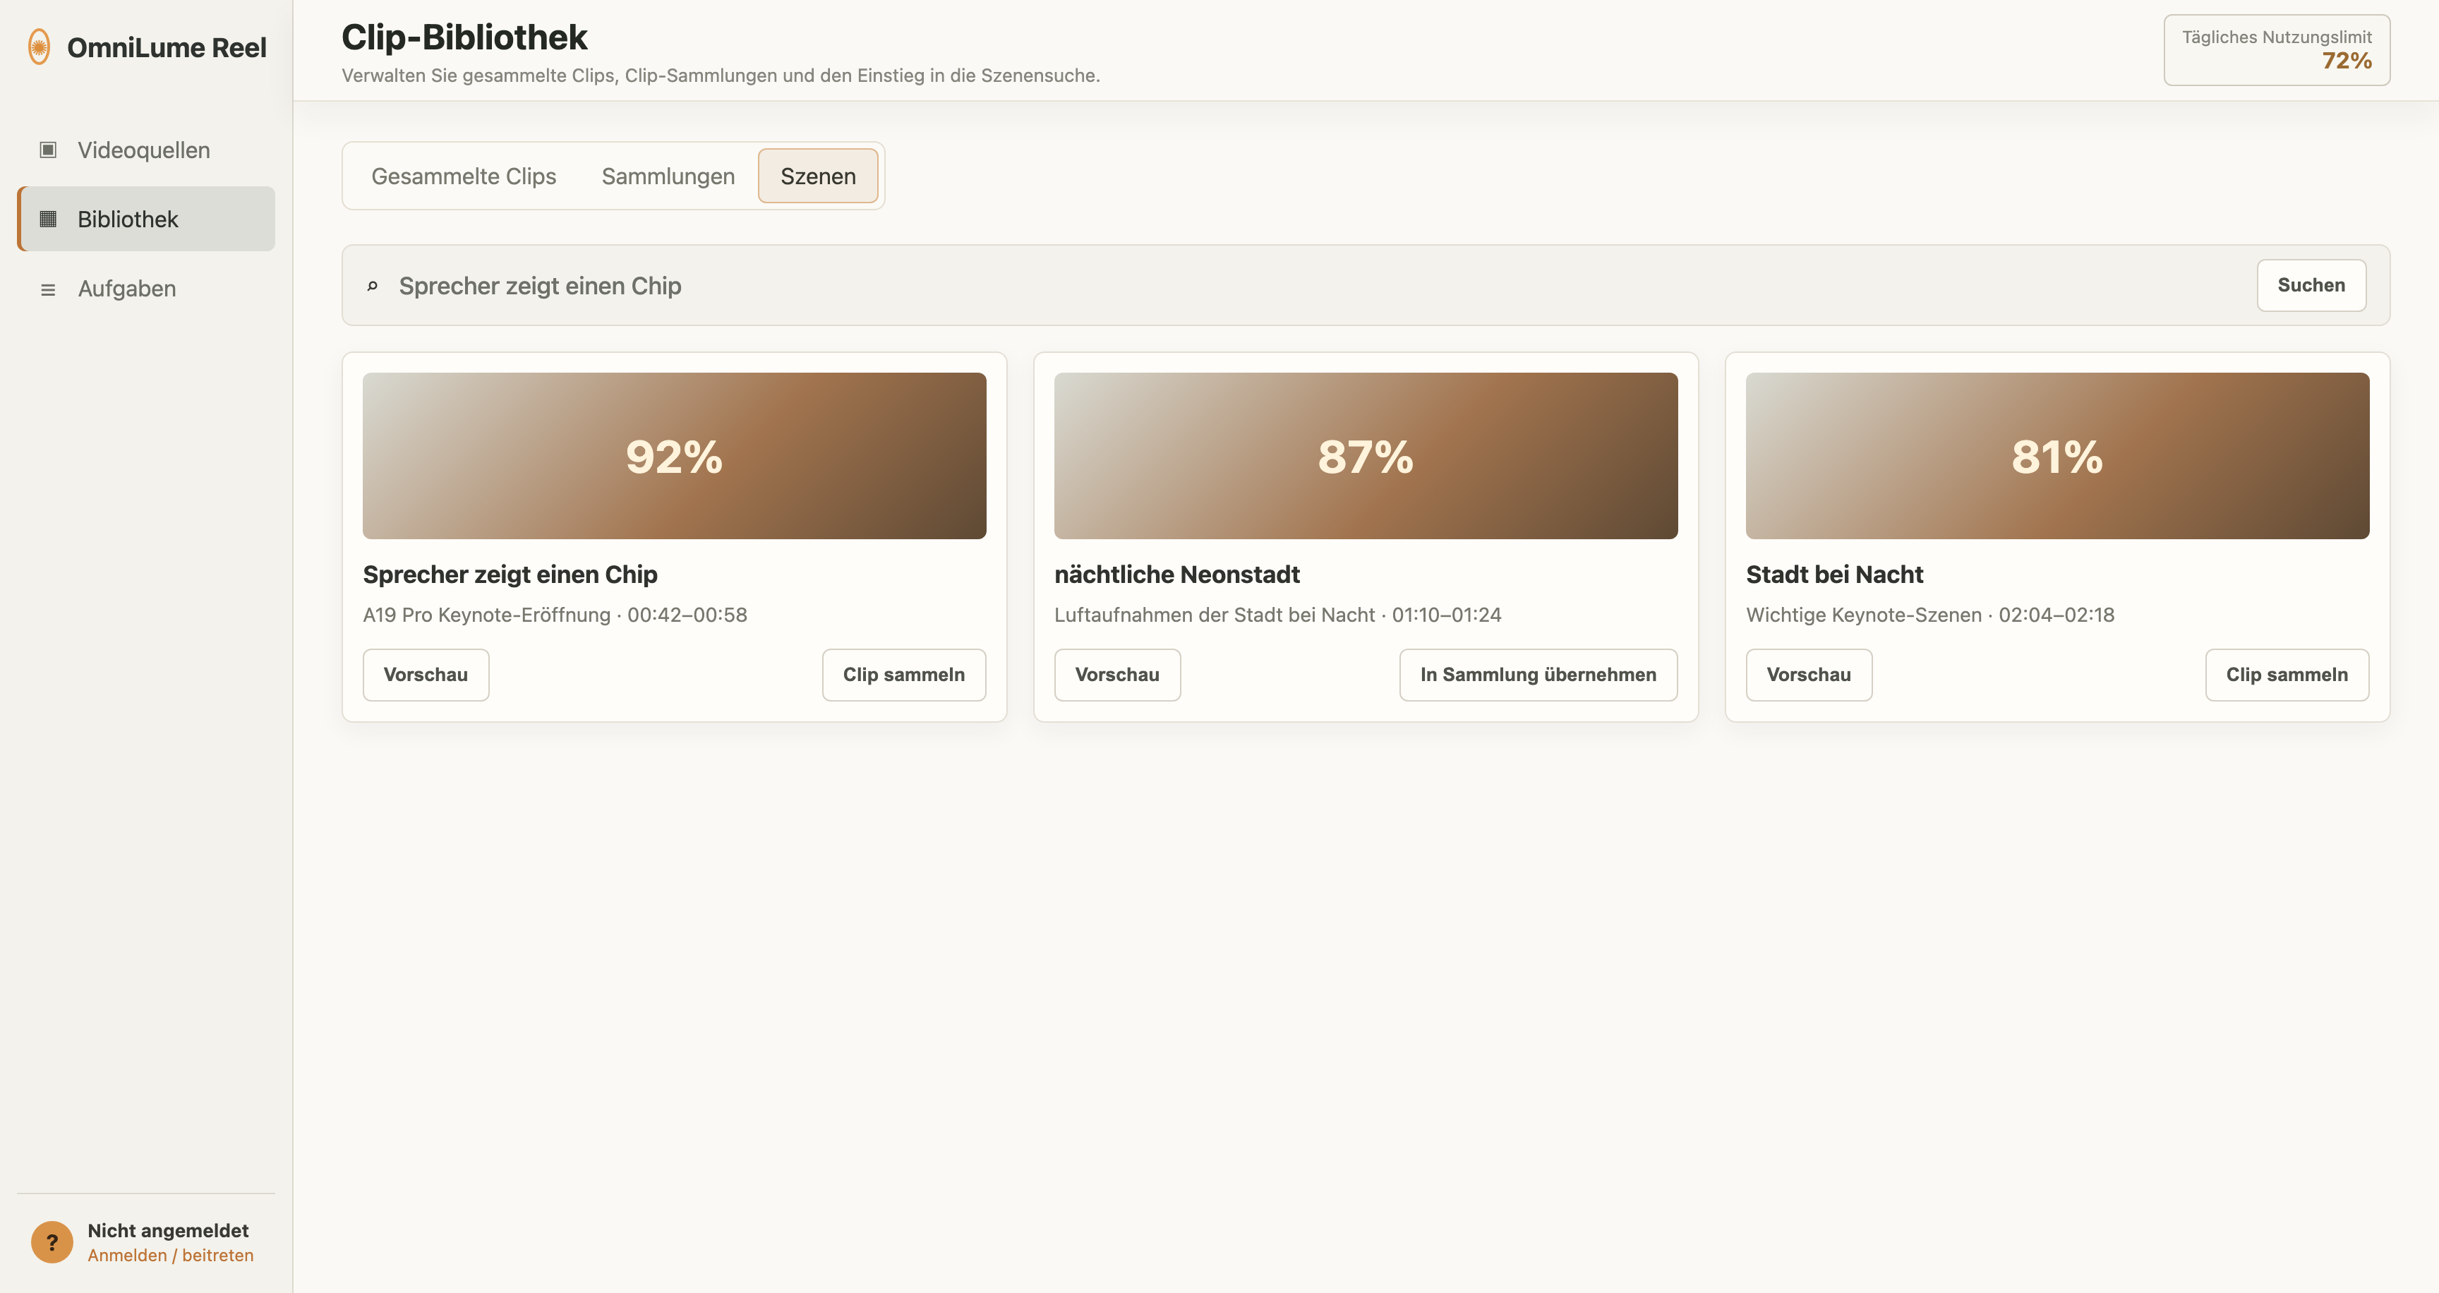Image resolution: width=2439 pixels, height=1293 pixels.
Task: Click the Anmelden / beitreten link
Action: 170,1255
